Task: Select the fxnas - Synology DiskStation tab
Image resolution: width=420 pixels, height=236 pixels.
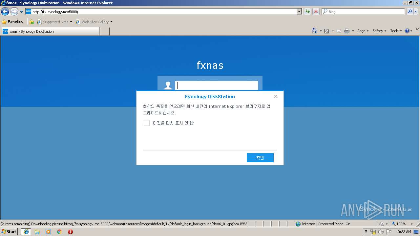Action: pos(50,31)
